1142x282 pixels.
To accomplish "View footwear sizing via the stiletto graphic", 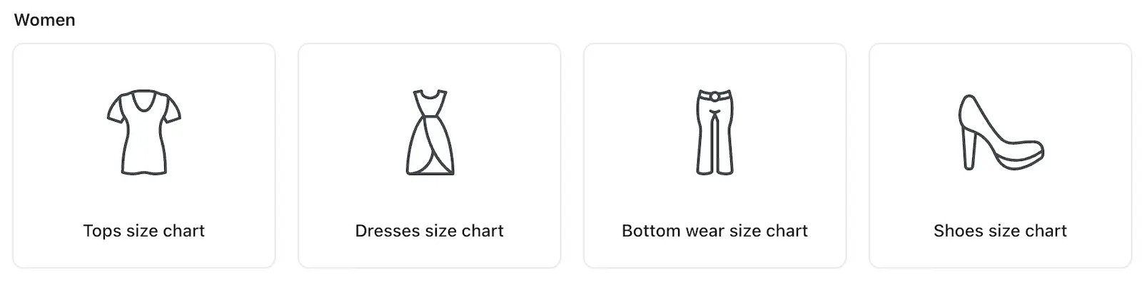I will coord(1001,132).
